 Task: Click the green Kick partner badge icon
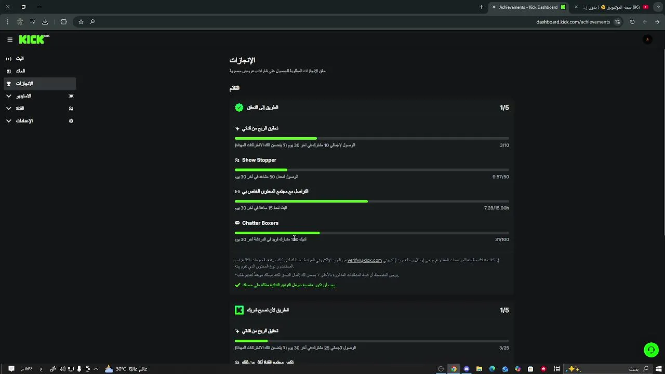pos(239,310)
